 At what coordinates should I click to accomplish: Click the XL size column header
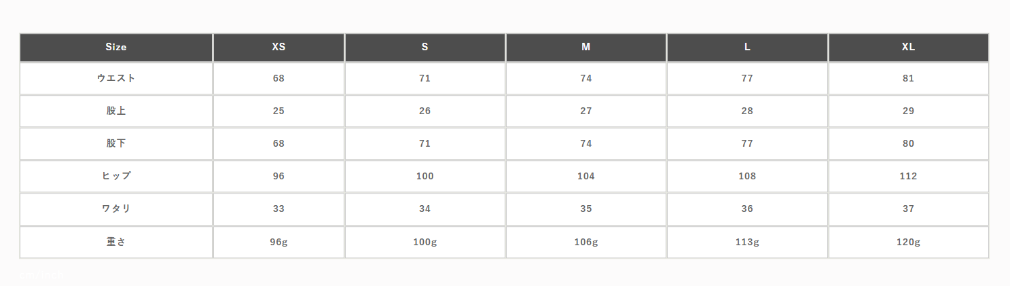coord(908,48)
